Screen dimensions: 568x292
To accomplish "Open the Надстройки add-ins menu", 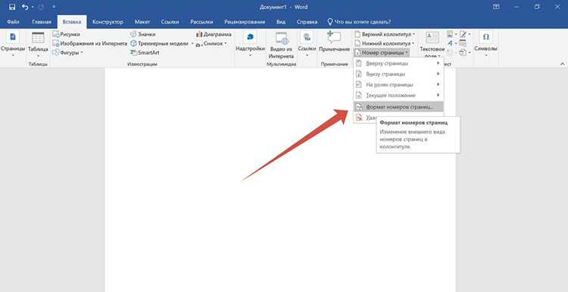I will pyautogui.click(x=251, y=44).
